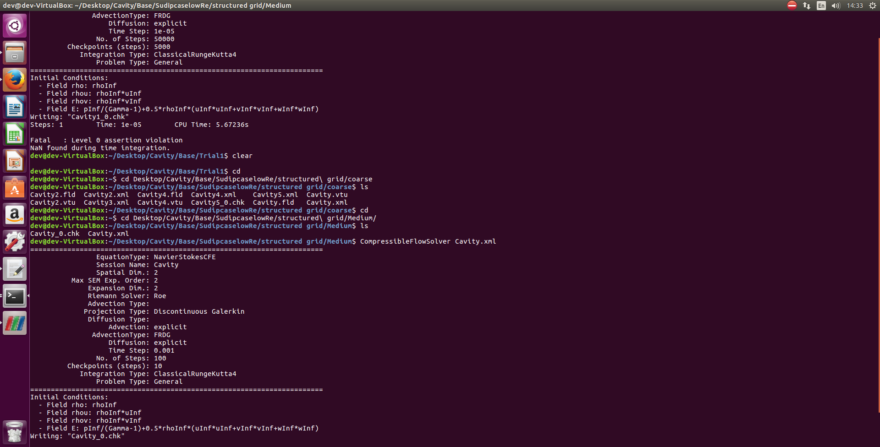
Task: Open LibreOffice Calc spreadsheet
Action: (x=15, y=134)
